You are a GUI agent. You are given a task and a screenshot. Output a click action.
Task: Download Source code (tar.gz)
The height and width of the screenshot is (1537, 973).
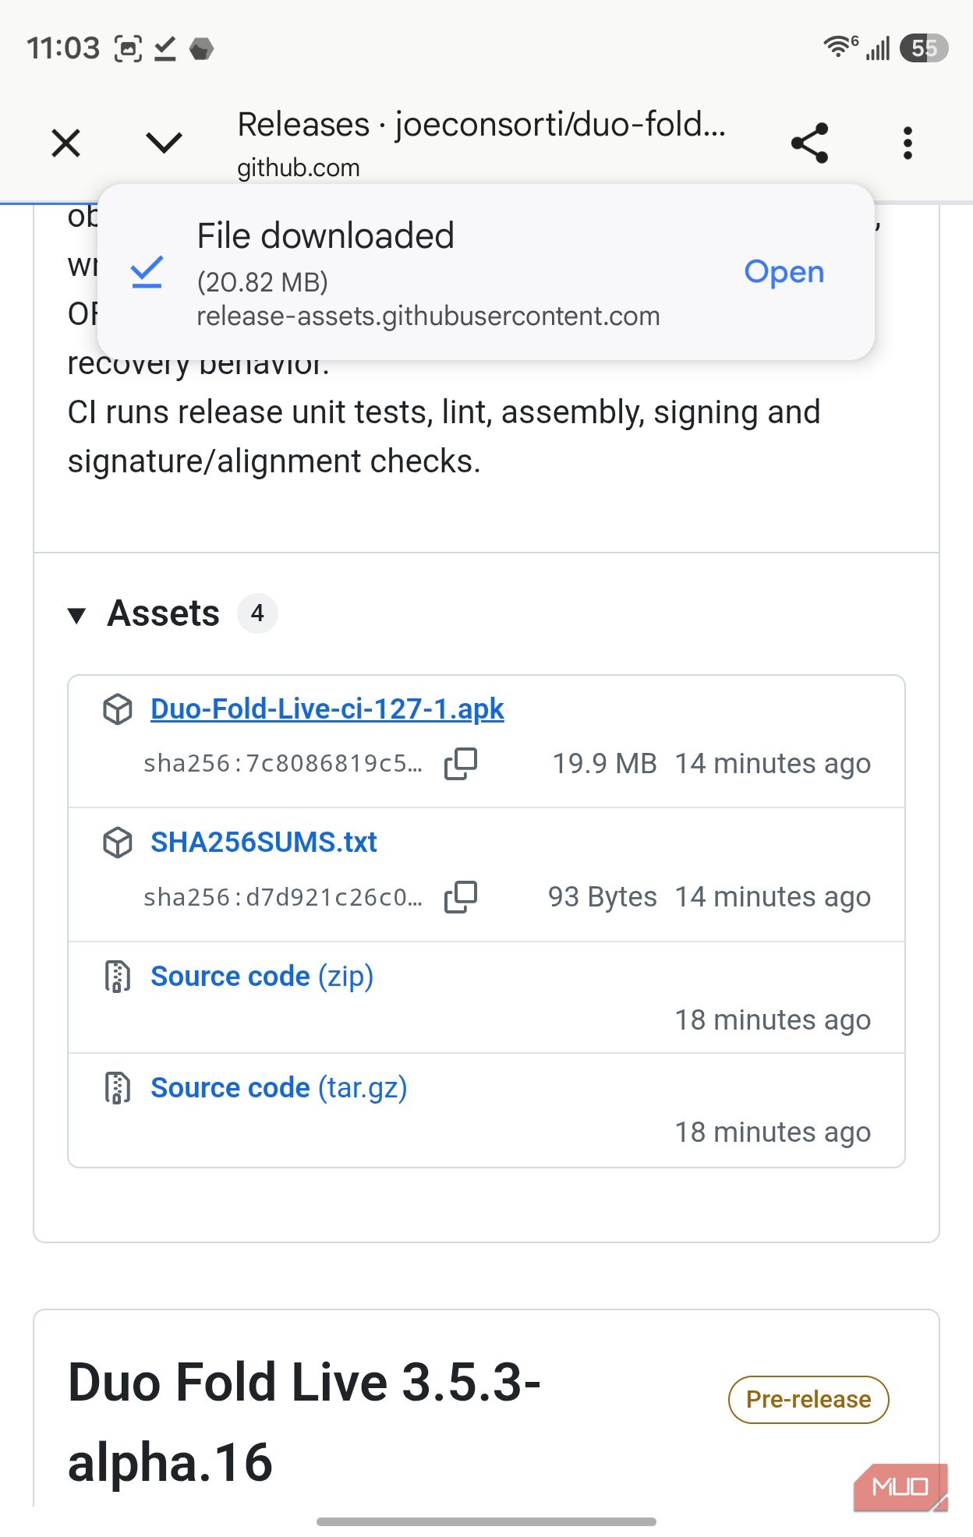(x=279, y=1088)
